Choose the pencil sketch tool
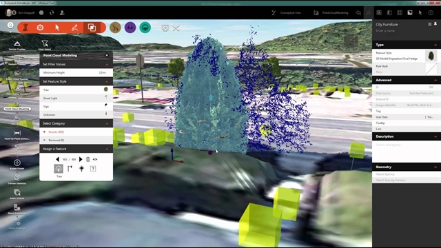Screen dimensions: 441x248 point(74,28)
